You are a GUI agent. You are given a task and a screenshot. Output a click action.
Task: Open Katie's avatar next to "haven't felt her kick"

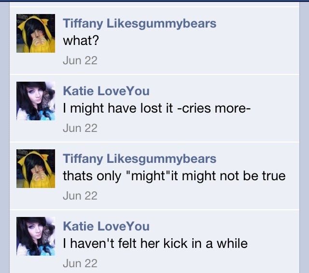click(x=36, y=236)
